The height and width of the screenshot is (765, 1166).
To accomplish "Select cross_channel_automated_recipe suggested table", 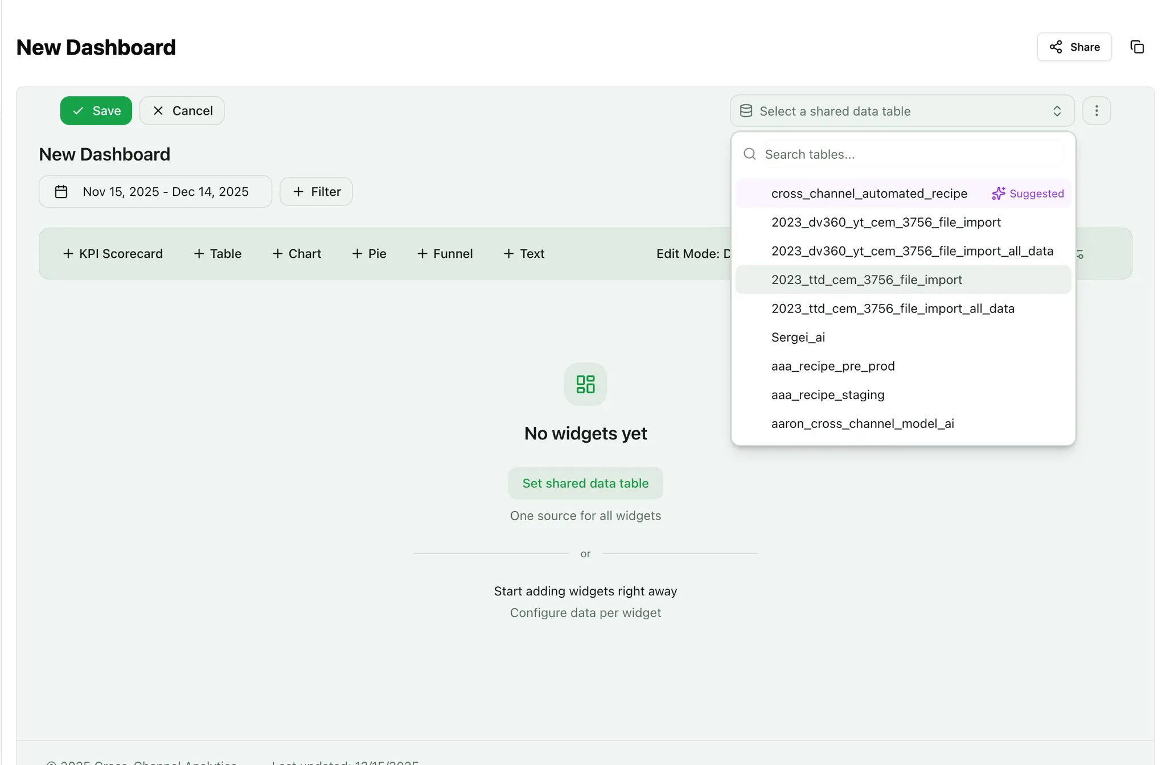I will (869, 194).
